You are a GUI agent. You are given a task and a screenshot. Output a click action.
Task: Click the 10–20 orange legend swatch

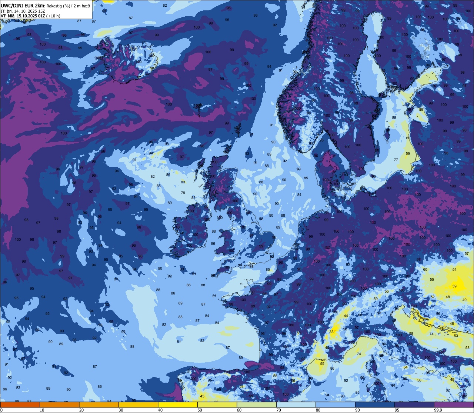[x=59, y=405]
